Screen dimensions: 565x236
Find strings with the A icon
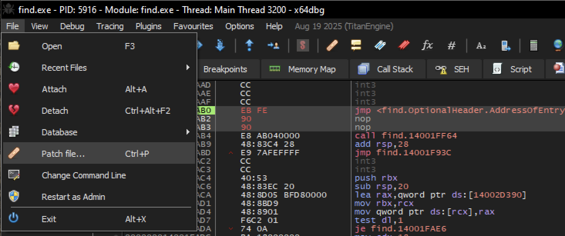481,46
